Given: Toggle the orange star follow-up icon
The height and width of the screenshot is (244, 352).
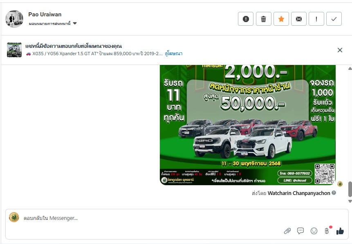Looking at the screenshot, I should click(281, 19).
